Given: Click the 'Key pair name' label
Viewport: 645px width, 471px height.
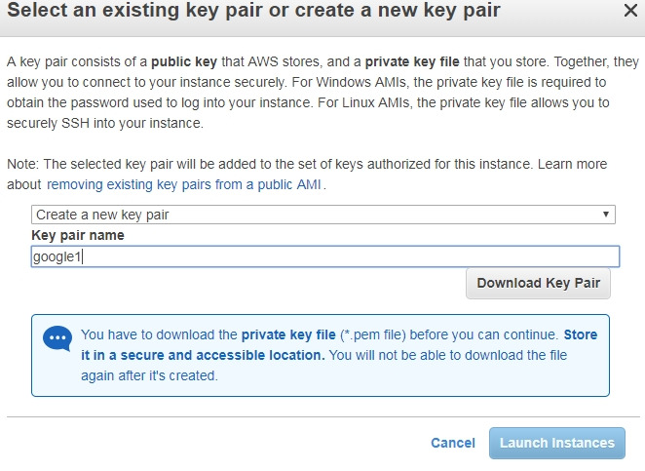Looking at the screenshot, I should pyautogui.click(x=78, y=235).
